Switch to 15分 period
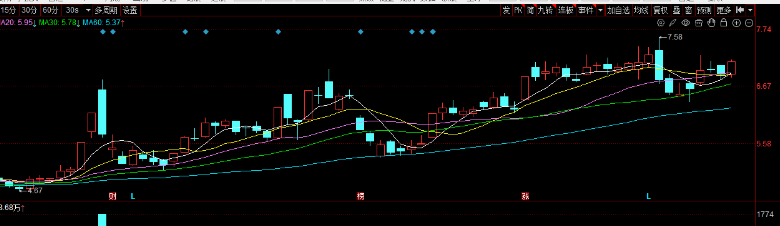780x226 pixels. [8, 10]
